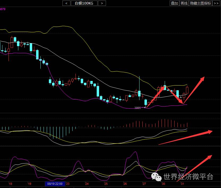Screen dimensions: 221x188
Task: Select the 画线 draw line tool
Action: (x=184, y=3)
